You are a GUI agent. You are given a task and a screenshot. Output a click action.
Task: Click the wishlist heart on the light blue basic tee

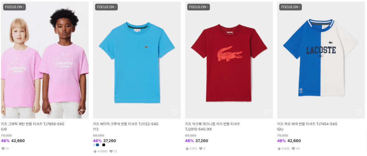[x=175, y=112]
